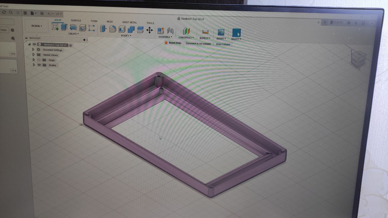Select the Combine tool
The width and height of the screenshot is (388, 218).
[x=131, y=29]
